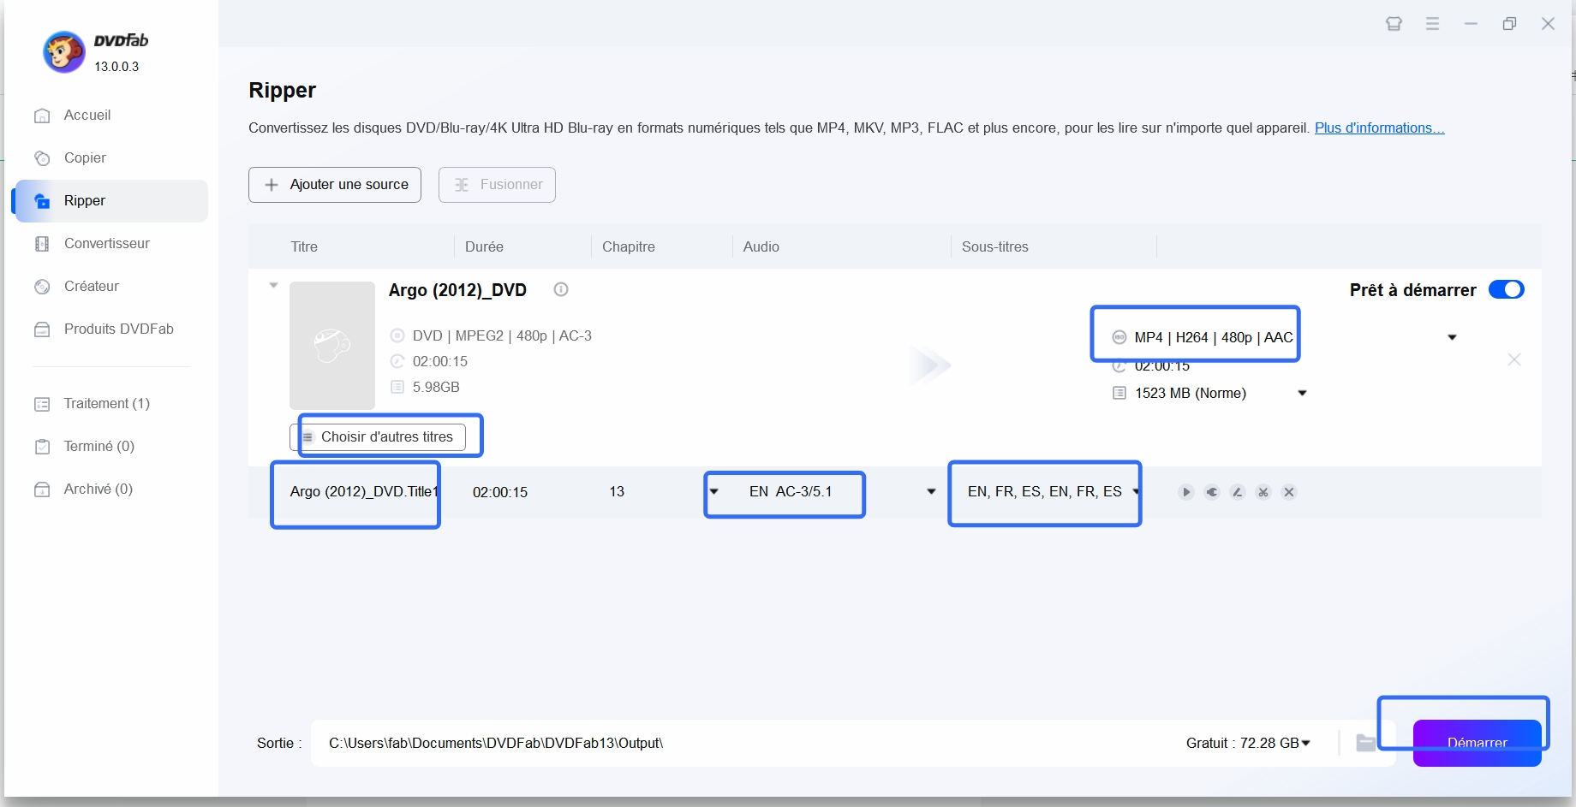
Task: Open the EN, FR, ES subtitles dropdown
Action: (1045, 492)
